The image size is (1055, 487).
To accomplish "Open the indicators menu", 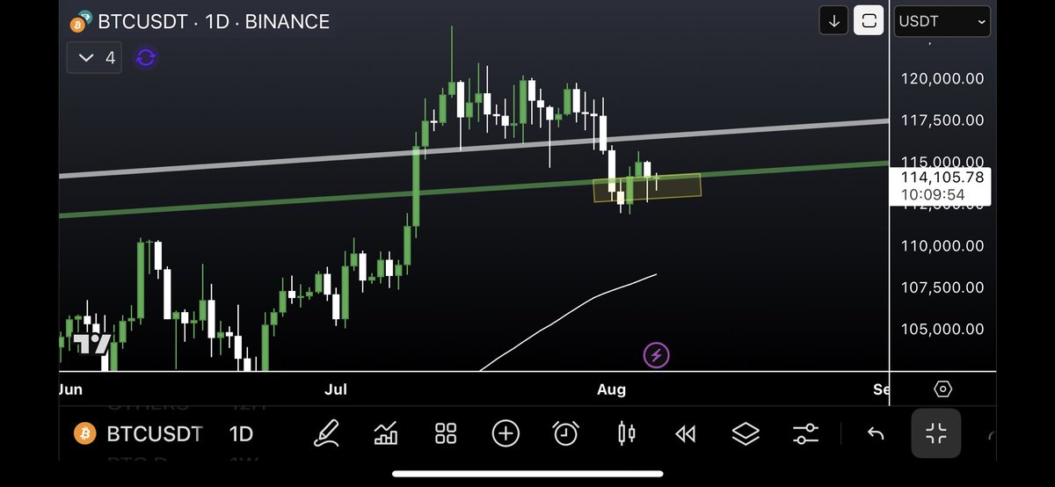I will pos(386,432).
